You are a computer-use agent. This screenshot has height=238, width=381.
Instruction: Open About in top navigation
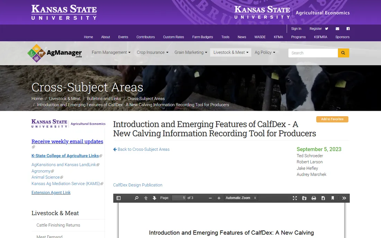click(x=105, y=37)
